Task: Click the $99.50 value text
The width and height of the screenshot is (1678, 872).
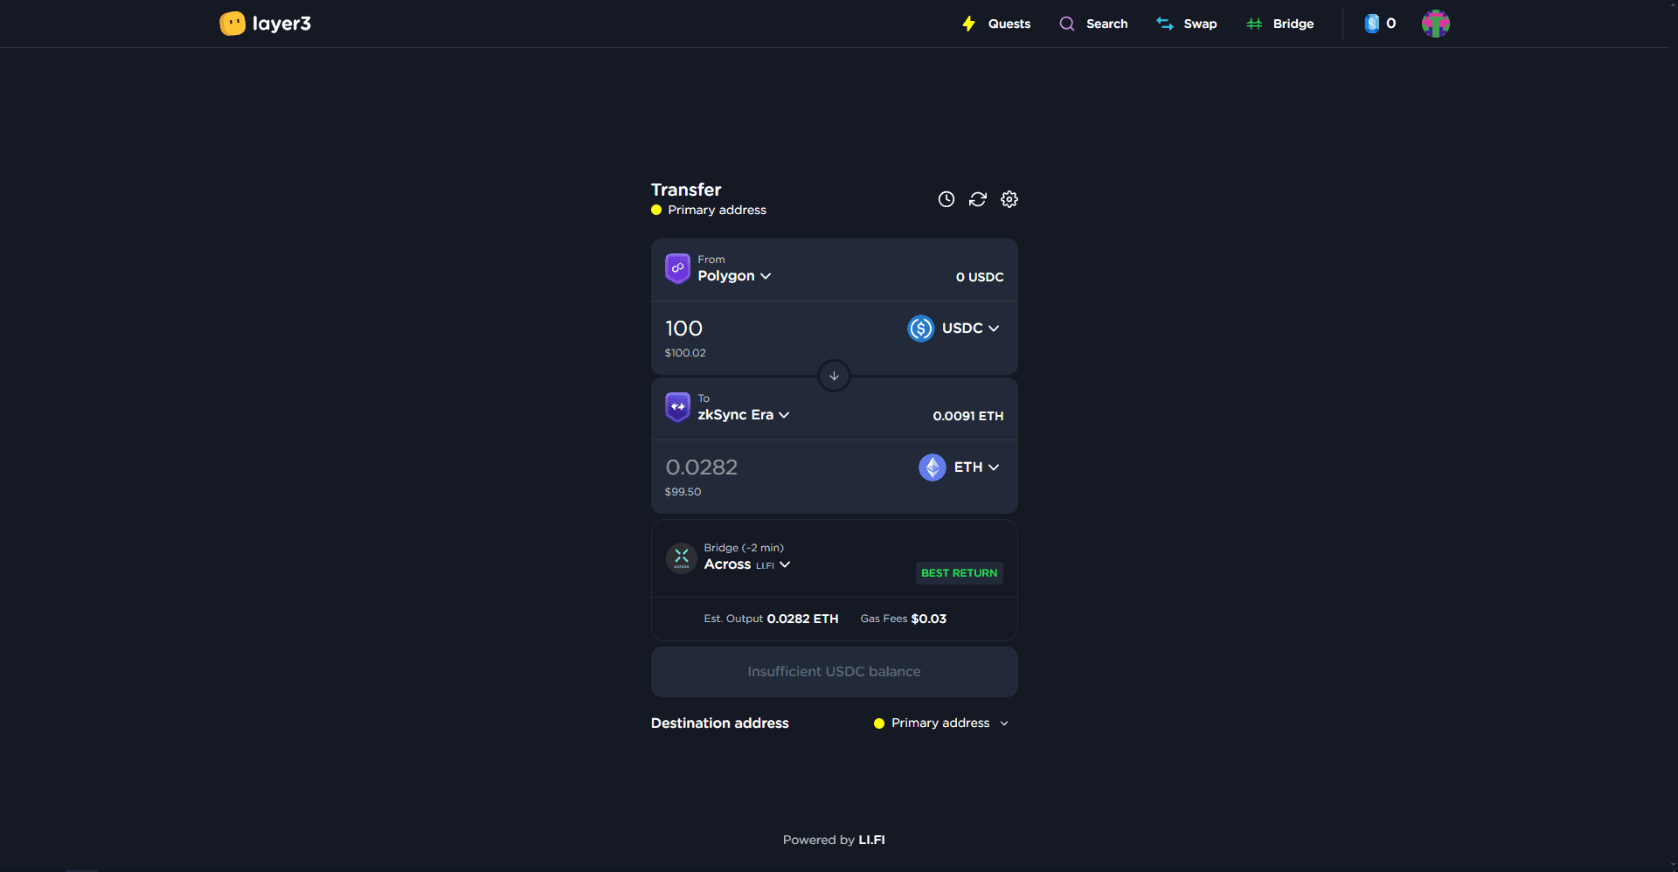Action: (683, 492)
